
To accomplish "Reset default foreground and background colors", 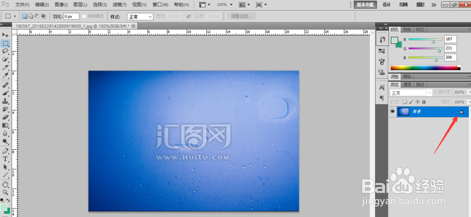I will click(x=2, y=200).
